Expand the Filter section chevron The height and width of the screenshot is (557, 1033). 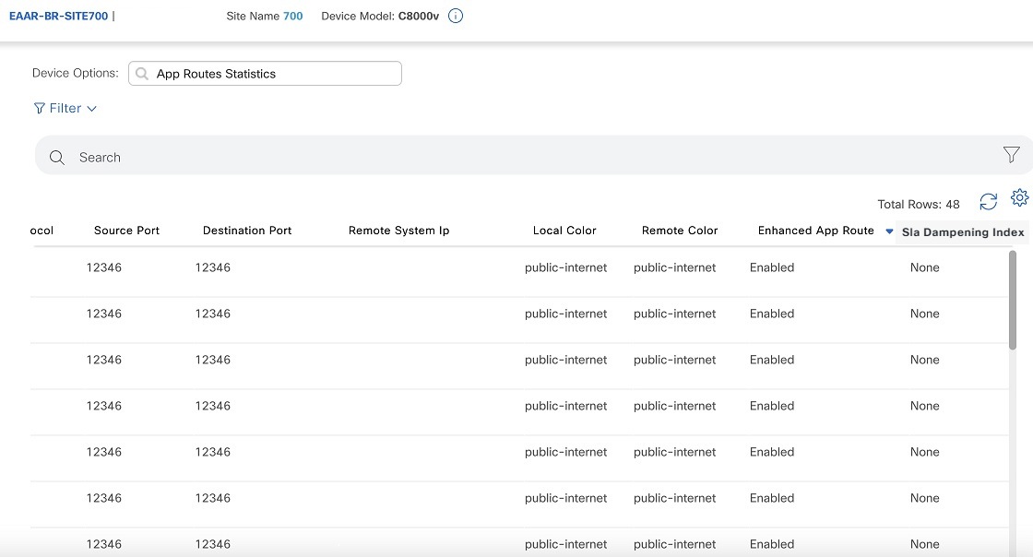point(90,108)
